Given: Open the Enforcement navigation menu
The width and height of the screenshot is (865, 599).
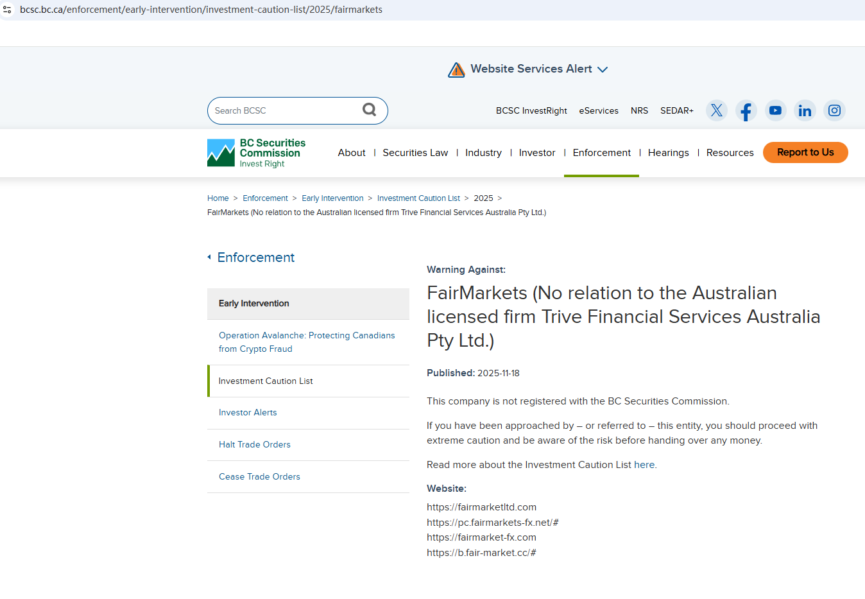Looking at the screenshot, I should 601,153.
